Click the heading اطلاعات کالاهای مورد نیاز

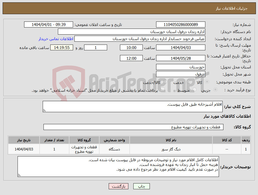pos(227,116)
